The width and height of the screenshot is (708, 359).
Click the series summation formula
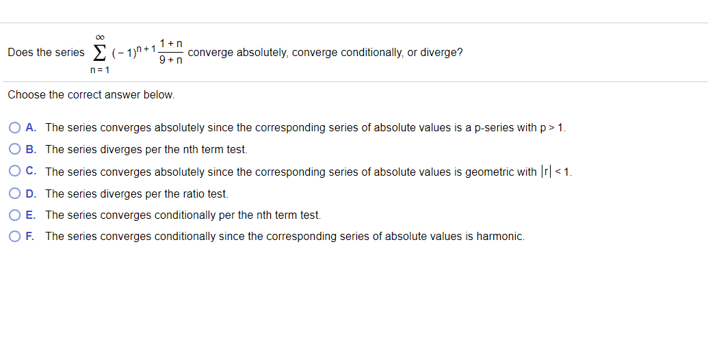[137, 53]
